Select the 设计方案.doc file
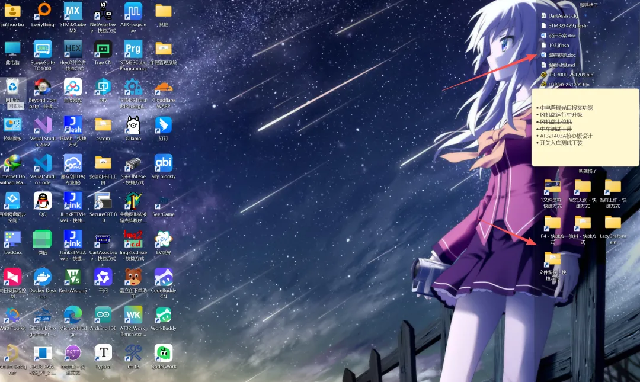Image resolution: width=640 pixels, height=382 pixels. coord(558,36)
